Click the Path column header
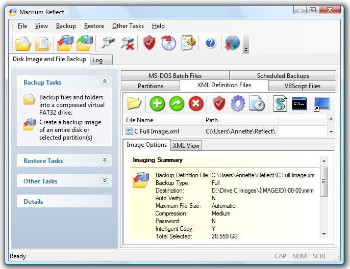The width and height of the screenshot is (350, 269). [x=240, y=120]
